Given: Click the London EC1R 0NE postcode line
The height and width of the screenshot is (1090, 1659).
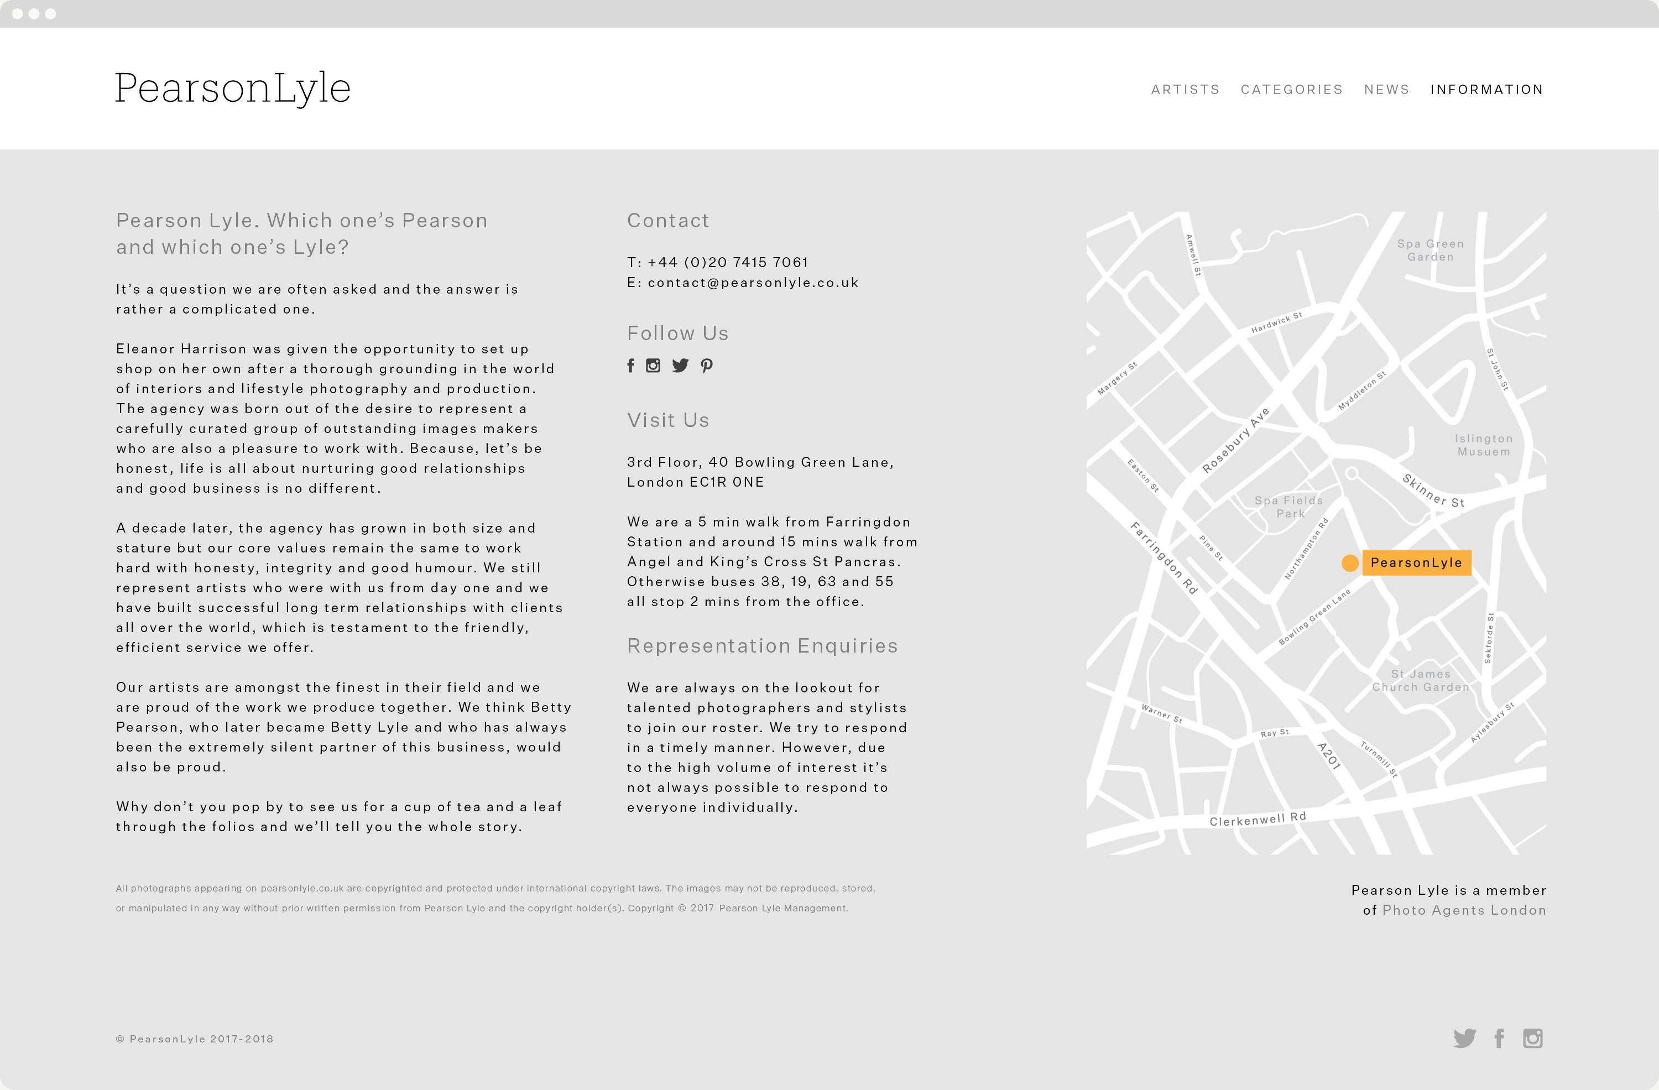Looking at the screenshot, I should pos(696,482).
